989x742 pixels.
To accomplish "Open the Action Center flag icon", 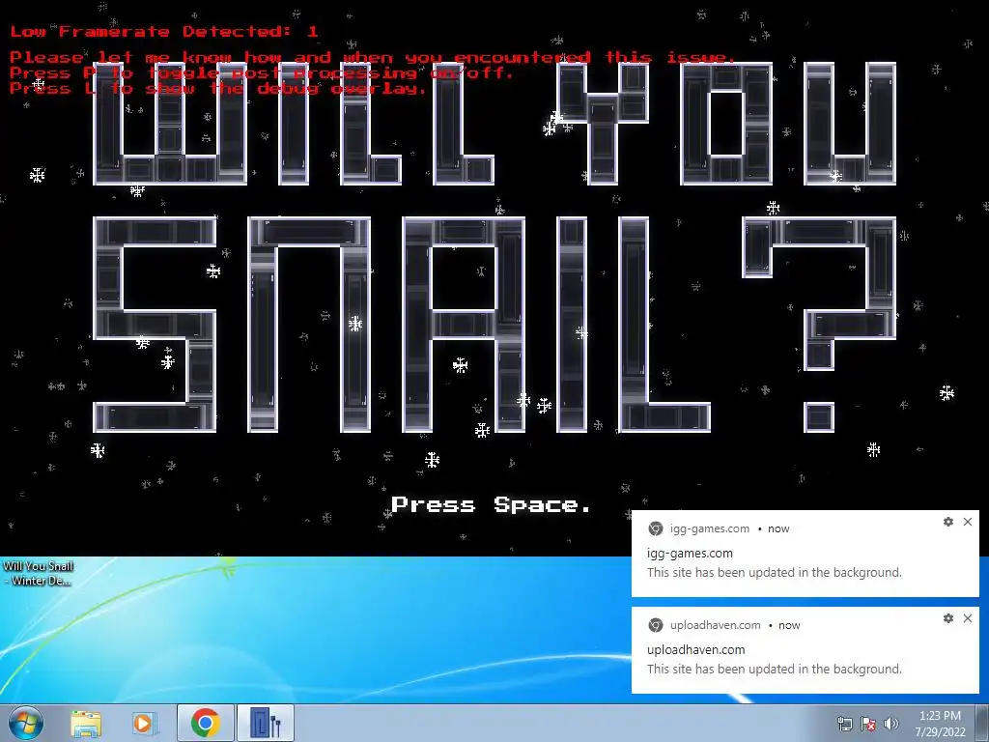I will click(x=868, y=724).
